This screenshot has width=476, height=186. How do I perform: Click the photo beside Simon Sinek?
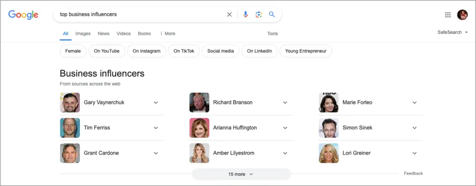tap(329, 128)
